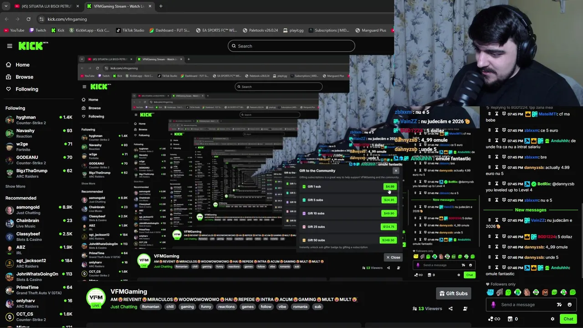Select the vibe stream tag

coord(282,307)
